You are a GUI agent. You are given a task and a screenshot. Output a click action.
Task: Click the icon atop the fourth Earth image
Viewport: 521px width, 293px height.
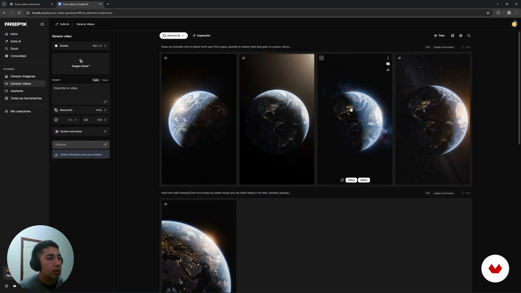point(399,58)
